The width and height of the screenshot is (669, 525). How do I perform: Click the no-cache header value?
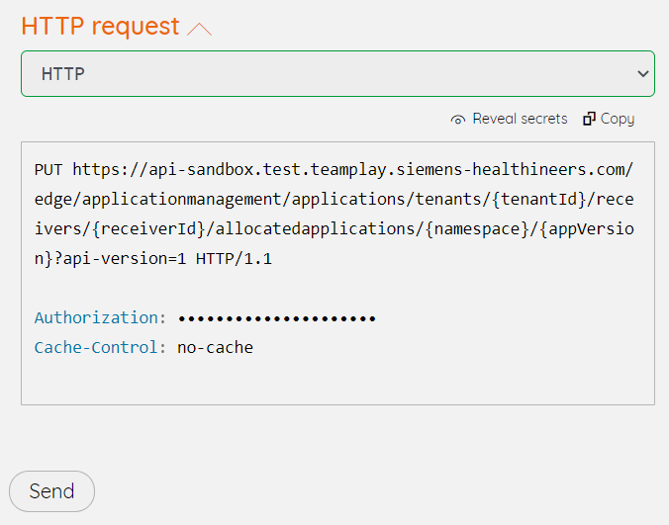[215, 347]
